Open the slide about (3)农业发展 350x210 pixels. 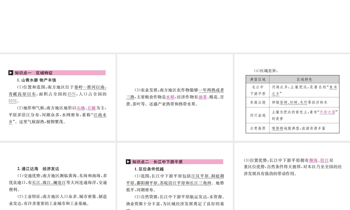pos(175,97)
